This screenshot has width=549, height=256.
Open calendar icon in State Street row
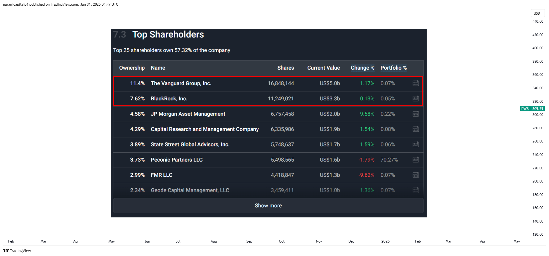pyautogui.click(x=416, y=144)
